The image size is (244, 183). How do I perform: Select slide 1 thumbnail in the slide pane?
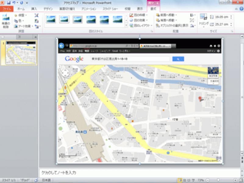click(x=21, y=53)
